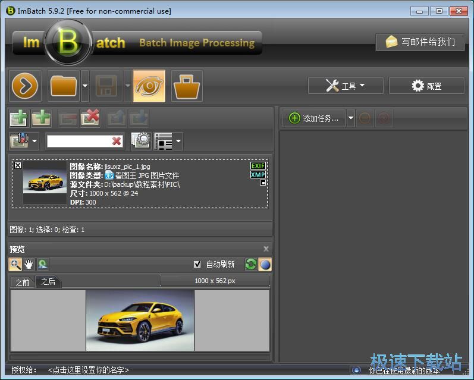Remove all images with the red X icon
The image size is (474, 380).
(x=90, y=118)
